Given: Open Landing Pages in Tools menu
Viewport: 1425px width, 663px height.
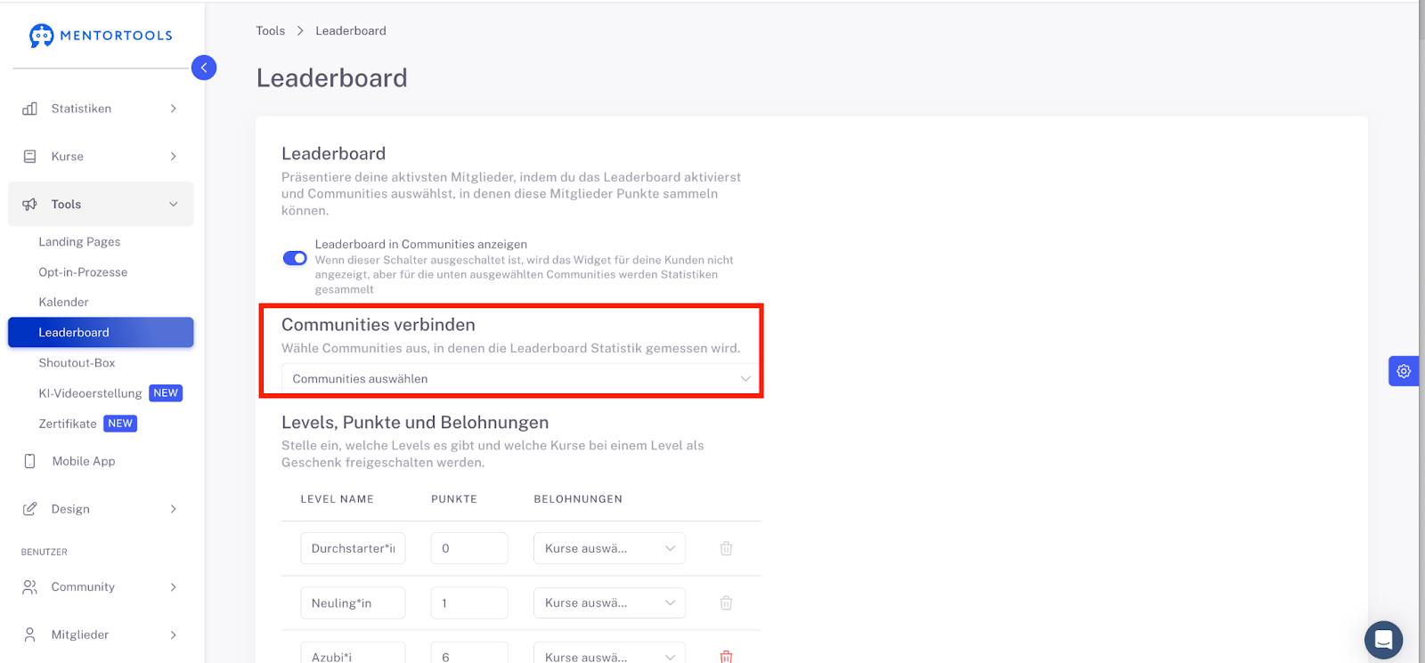Looking at the screenshot, I should [x=79, y=242].
